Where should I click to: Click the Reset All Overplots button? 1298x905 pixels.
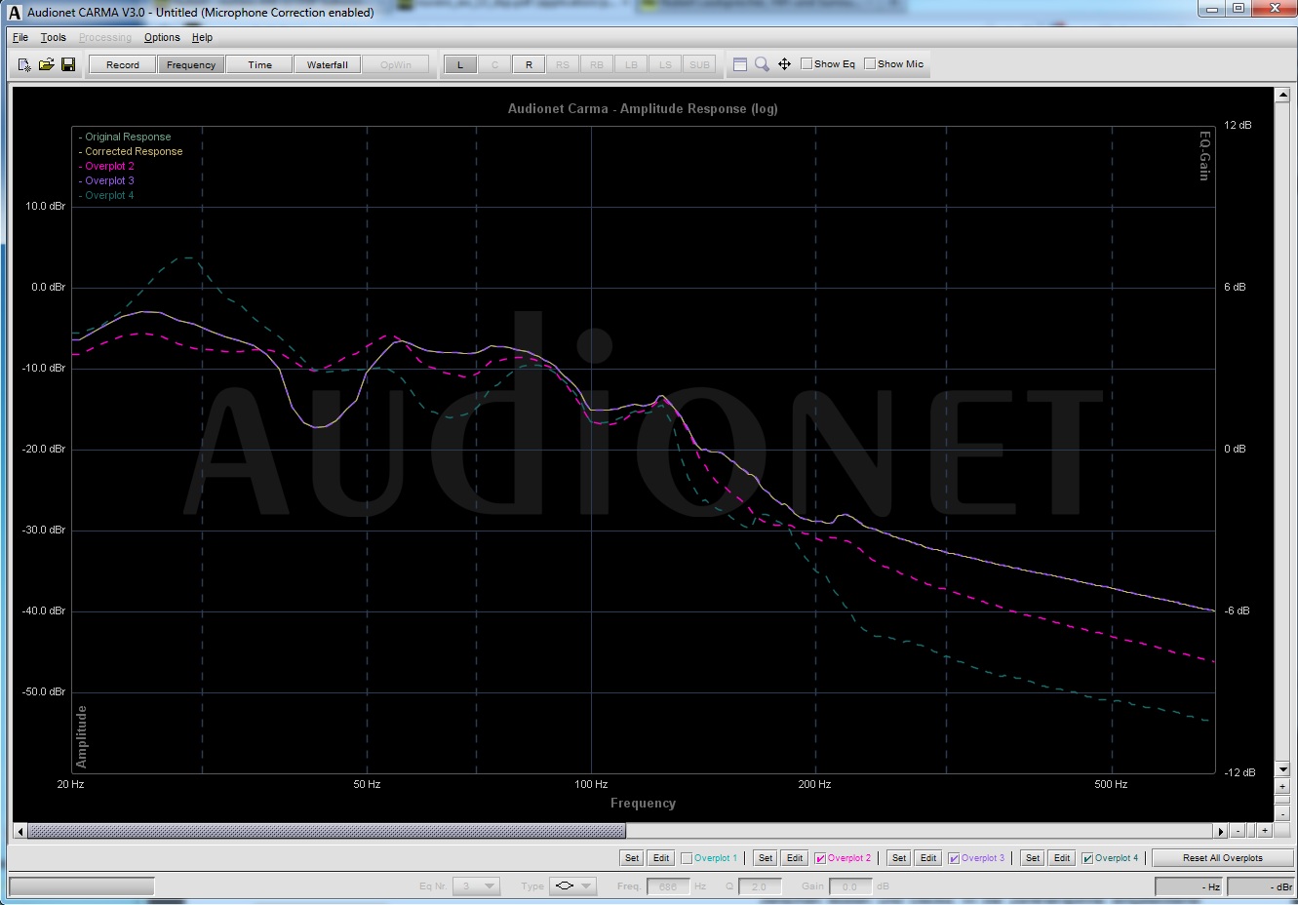point(1222,858)
